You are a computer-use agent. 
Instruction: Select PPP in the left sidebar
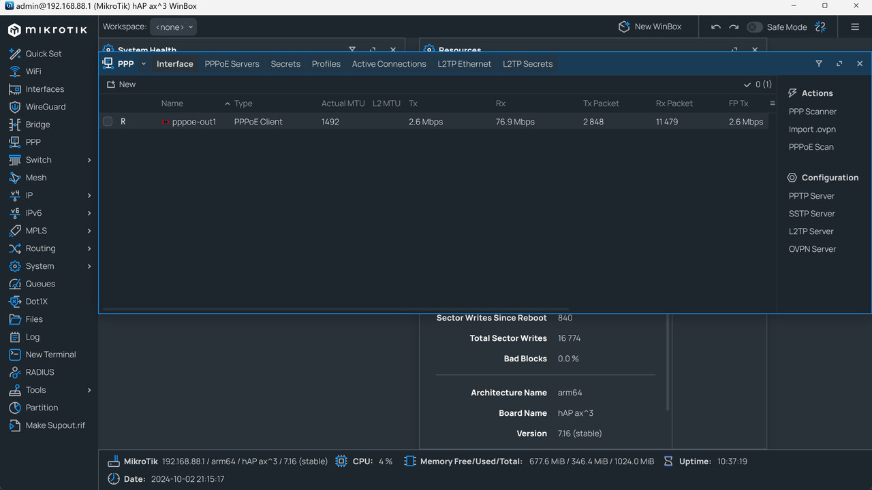point(33,142)
